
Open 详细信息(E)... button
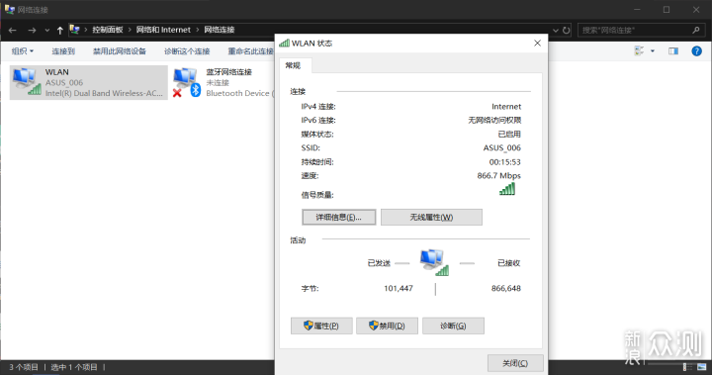(339, 218)
